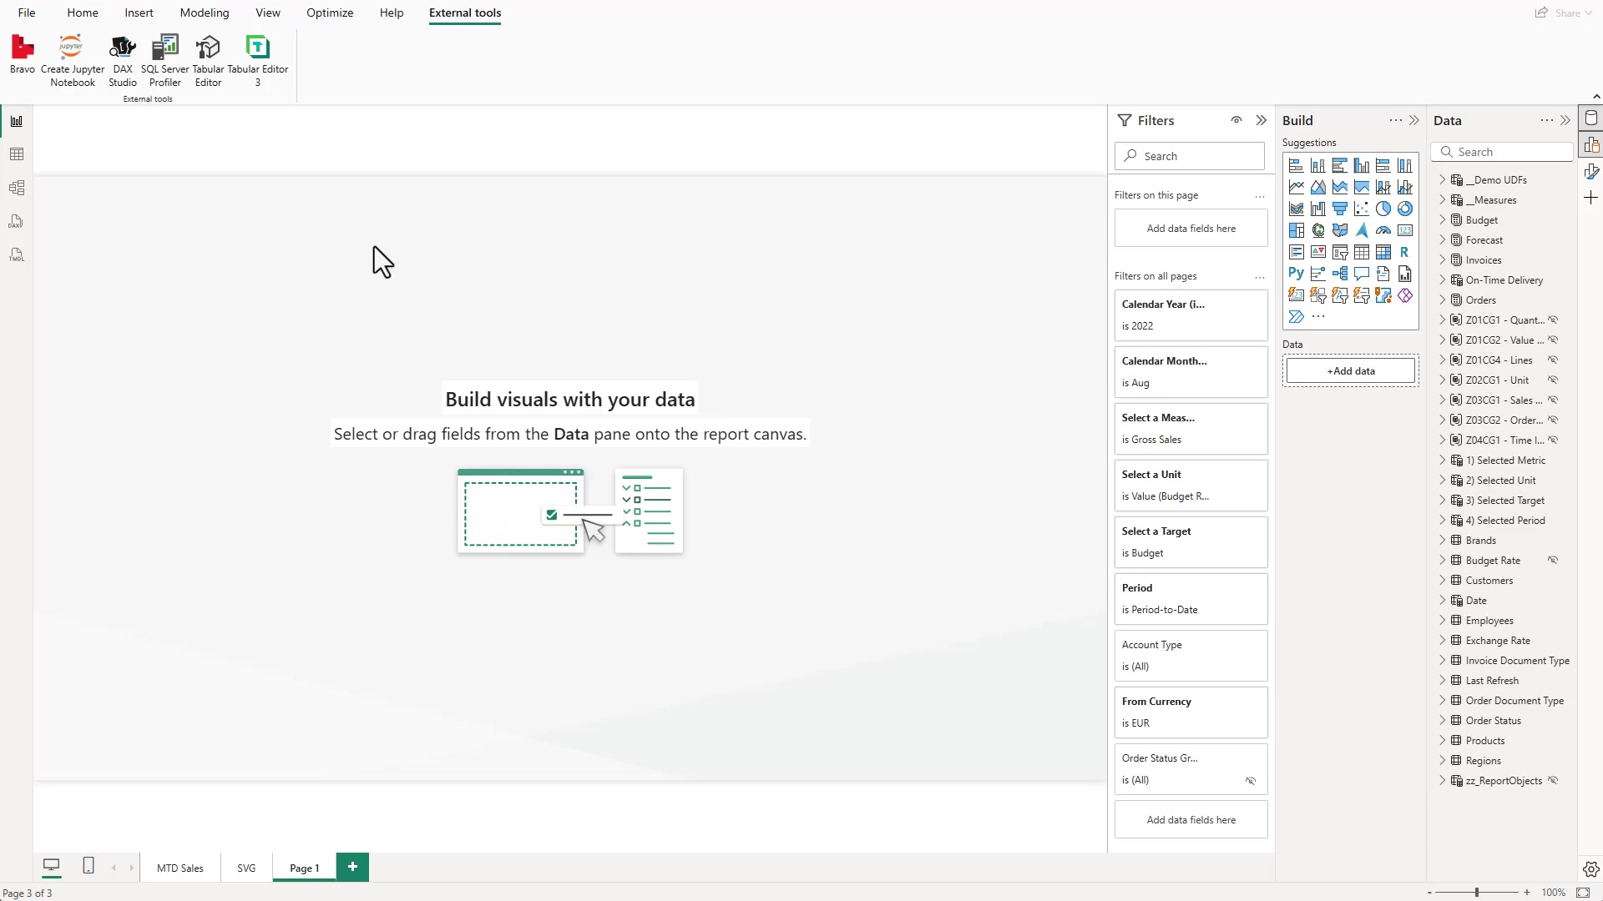Viewport: 1603px width, 901px height.
Task: Click the +Add data button
Action: tap(1351, 371)
